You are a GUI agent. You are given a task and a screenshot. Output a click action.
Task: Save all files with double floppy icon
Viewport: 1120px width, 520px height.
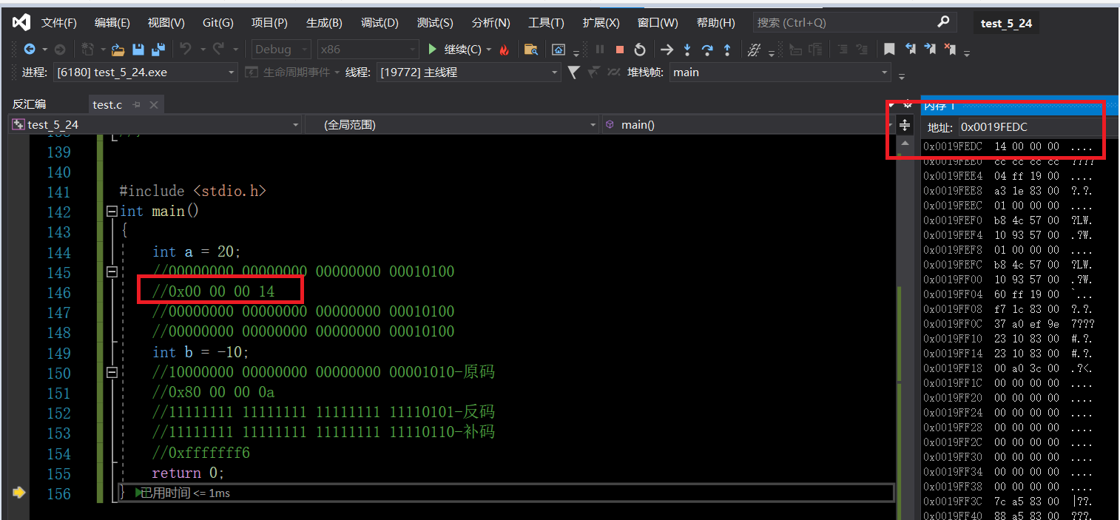coord(158,50)
